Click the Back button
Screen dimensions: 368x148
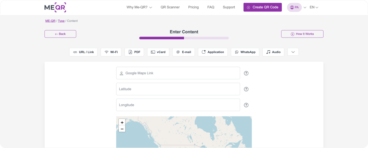[60, 34]
